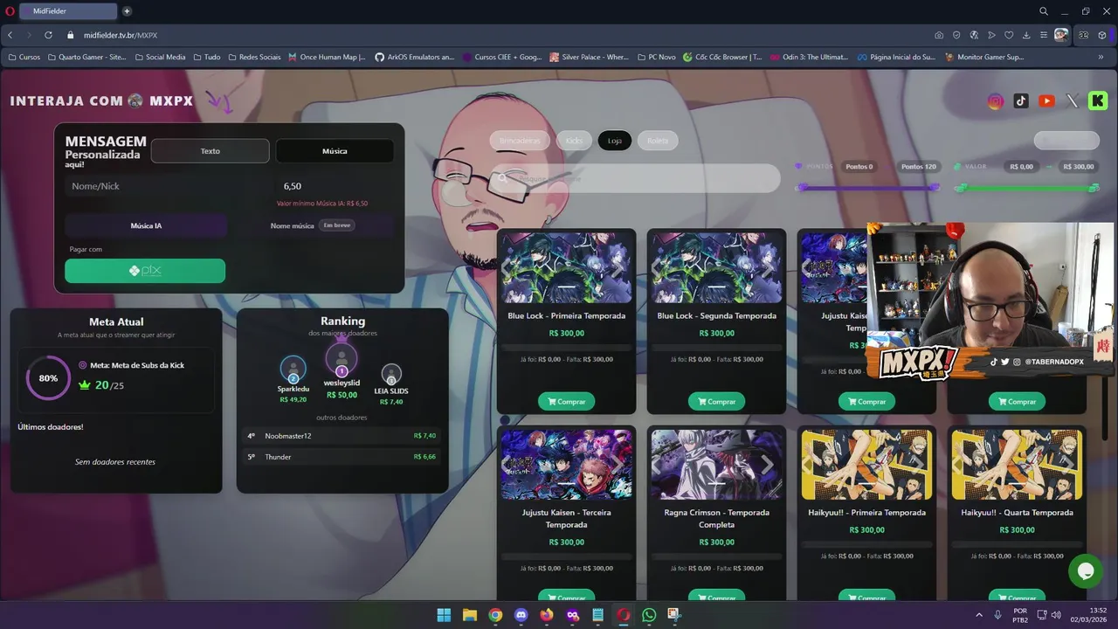Screen dimensions: 1118x629
Task: Open Firefox from taskbar
Action: pos(547,615)
